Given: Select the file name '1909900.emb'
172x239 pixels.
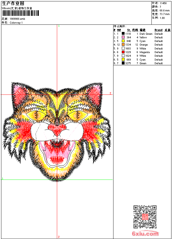Looking at the screenshot, I should (17, 19).
